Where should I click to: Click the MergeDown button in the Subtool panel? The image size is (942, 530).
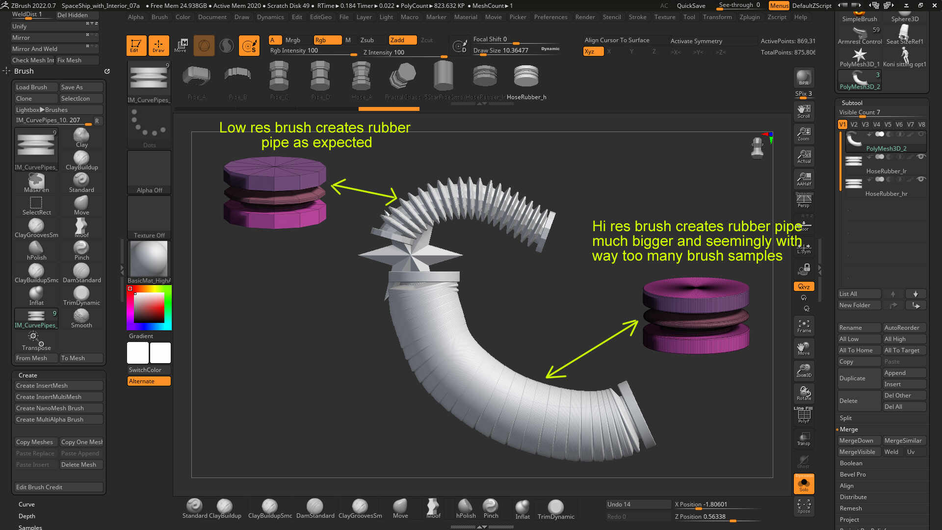pos(859,440)
